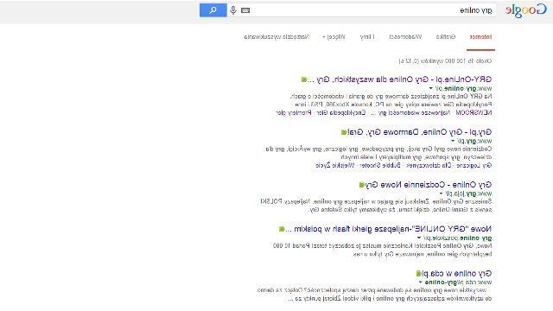Activate voice search microphone icon
Screen dimensions: 553x311
coord(232,10)
